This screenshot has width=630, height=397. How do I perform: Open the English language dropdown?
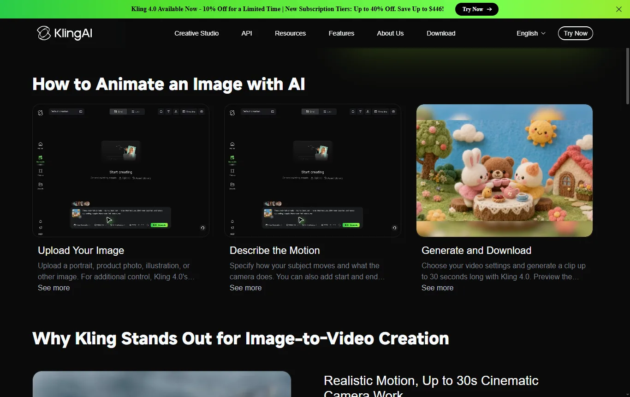[x=531, y=33]
